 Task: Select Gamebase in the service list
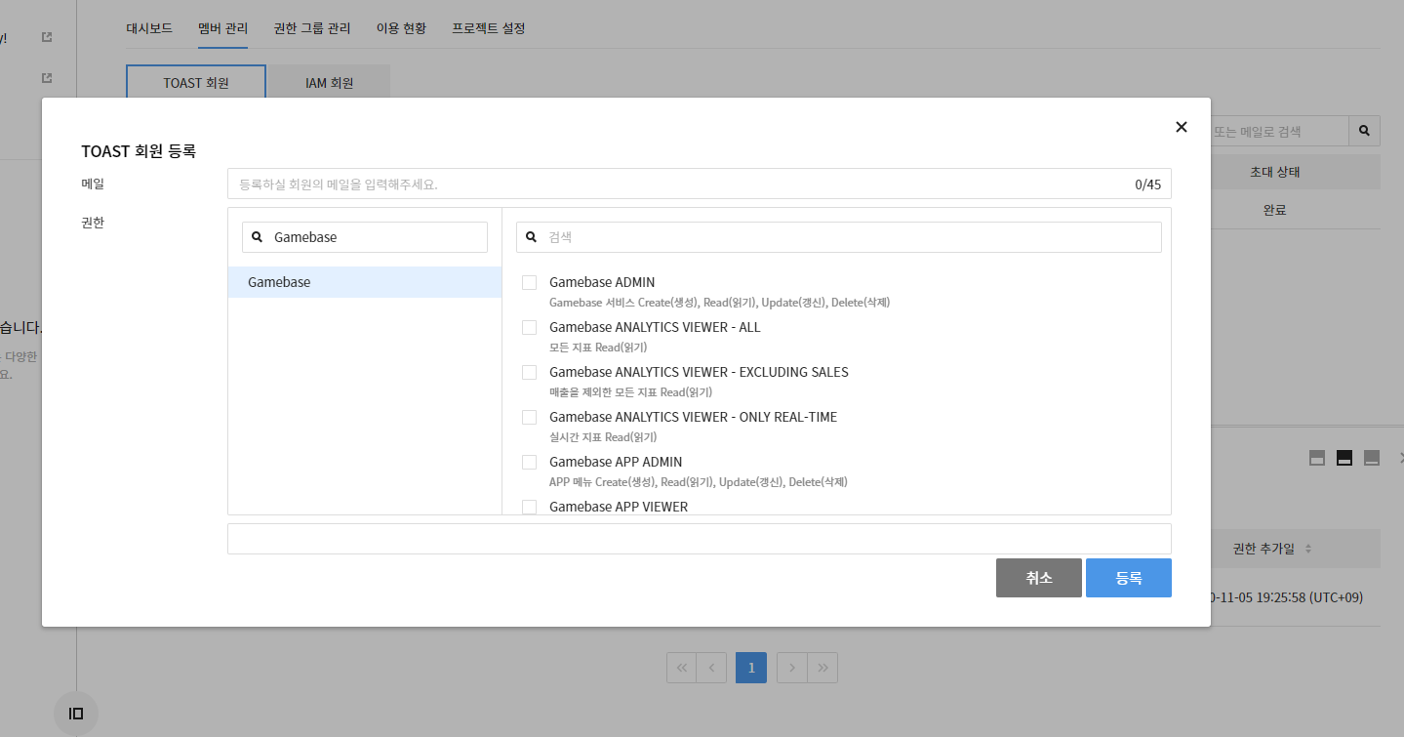pos(365,282)
